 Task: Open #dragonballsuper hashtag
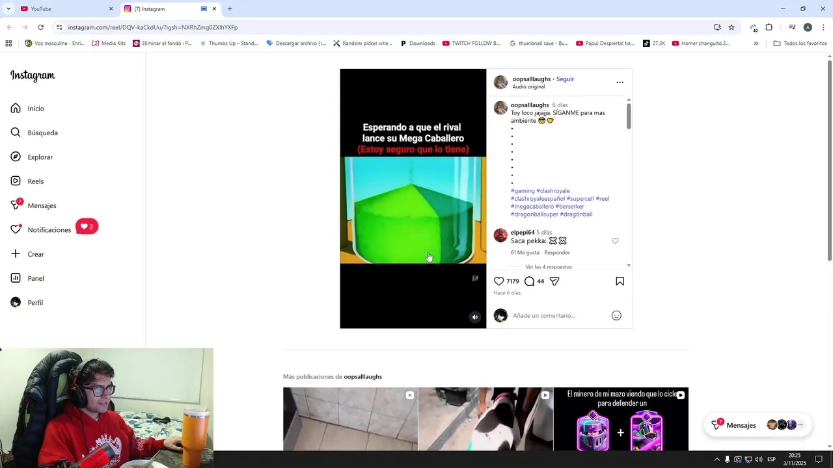[534, 214]
